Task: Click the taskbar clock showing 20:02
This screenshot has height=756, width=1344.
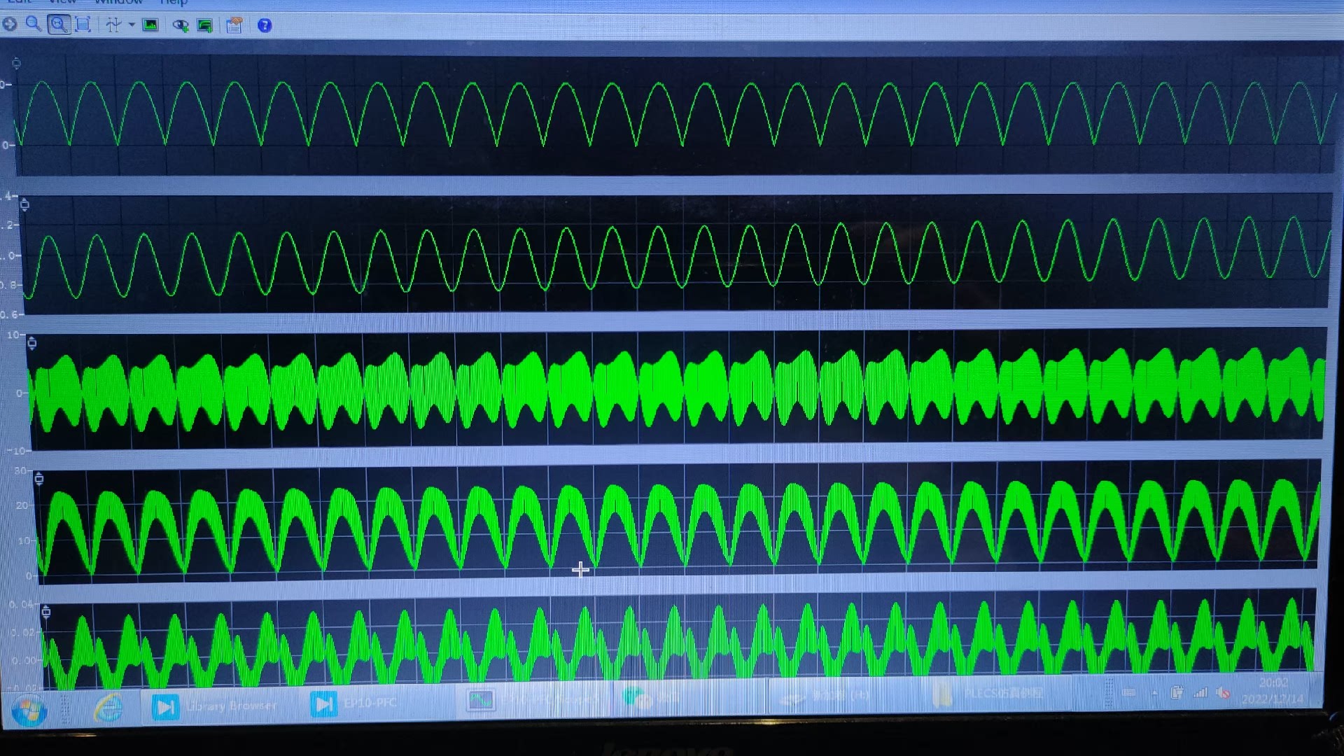Action: 1273,690
